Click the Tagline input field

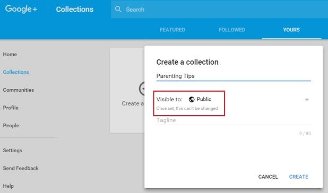pos(234,120)
